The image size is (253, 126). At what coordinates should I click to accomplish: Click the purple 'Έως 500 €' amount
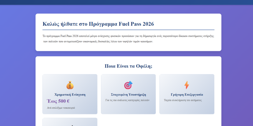click(x=58, y=101)
